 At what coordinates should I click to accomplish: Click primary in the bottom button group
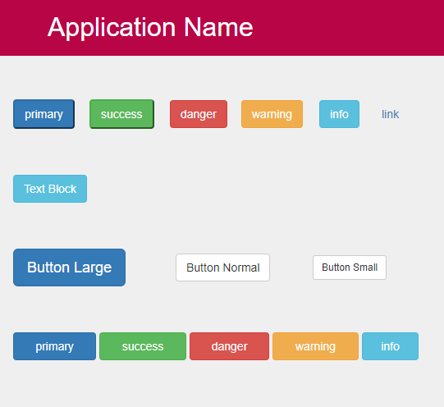[55, 346]
